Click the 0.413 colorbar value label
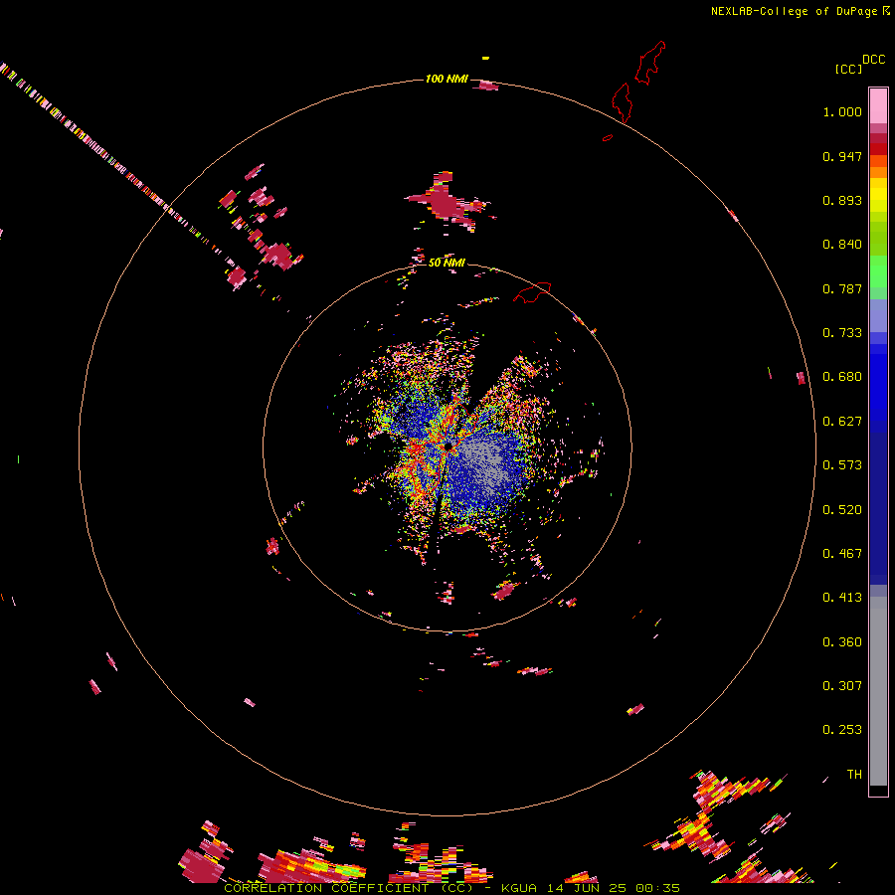The image size is (895, 895). click(x=842, y=598)
